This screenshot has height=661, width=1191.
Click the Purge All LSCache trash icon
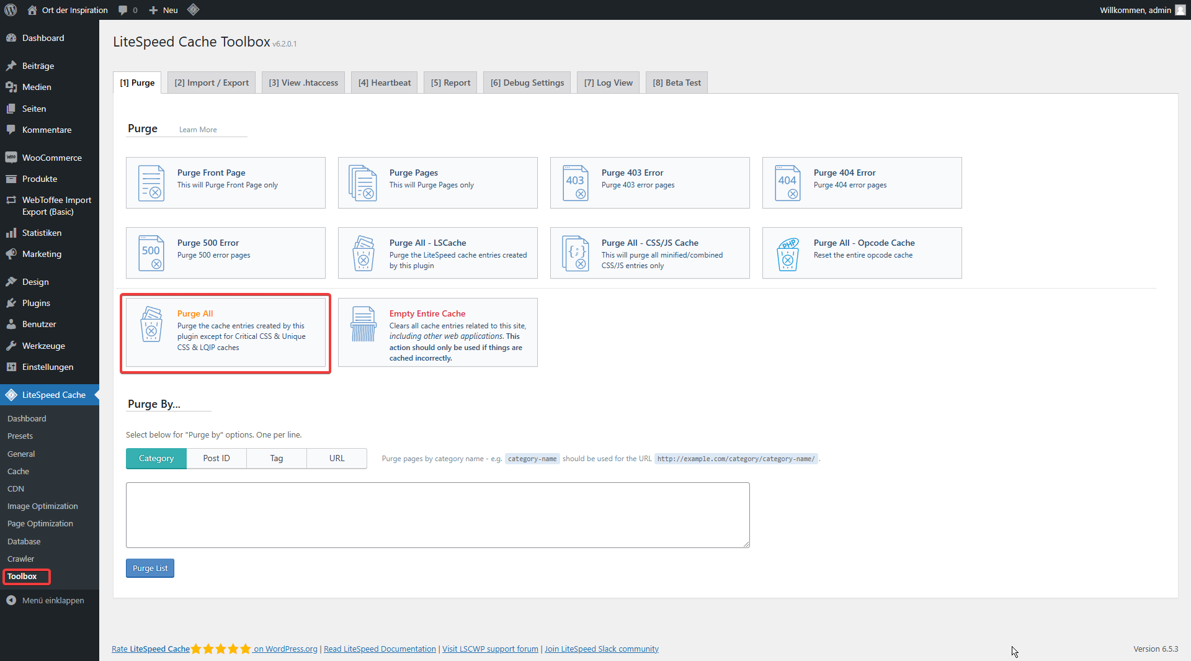[364, 253]
